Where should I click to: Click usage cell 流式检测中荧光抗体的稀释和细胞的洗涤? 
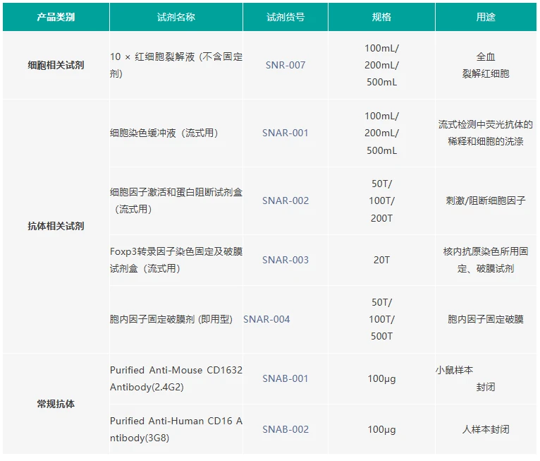486,133
